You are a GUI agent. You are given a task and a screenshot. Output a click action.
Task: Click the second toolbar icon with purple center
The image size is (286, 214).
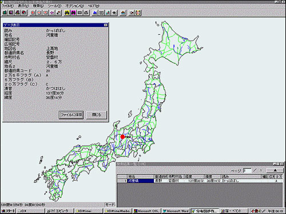coord(11,13)
